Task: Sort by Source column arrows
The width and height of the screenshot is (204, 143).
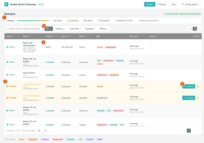Action: coord(69,36)
